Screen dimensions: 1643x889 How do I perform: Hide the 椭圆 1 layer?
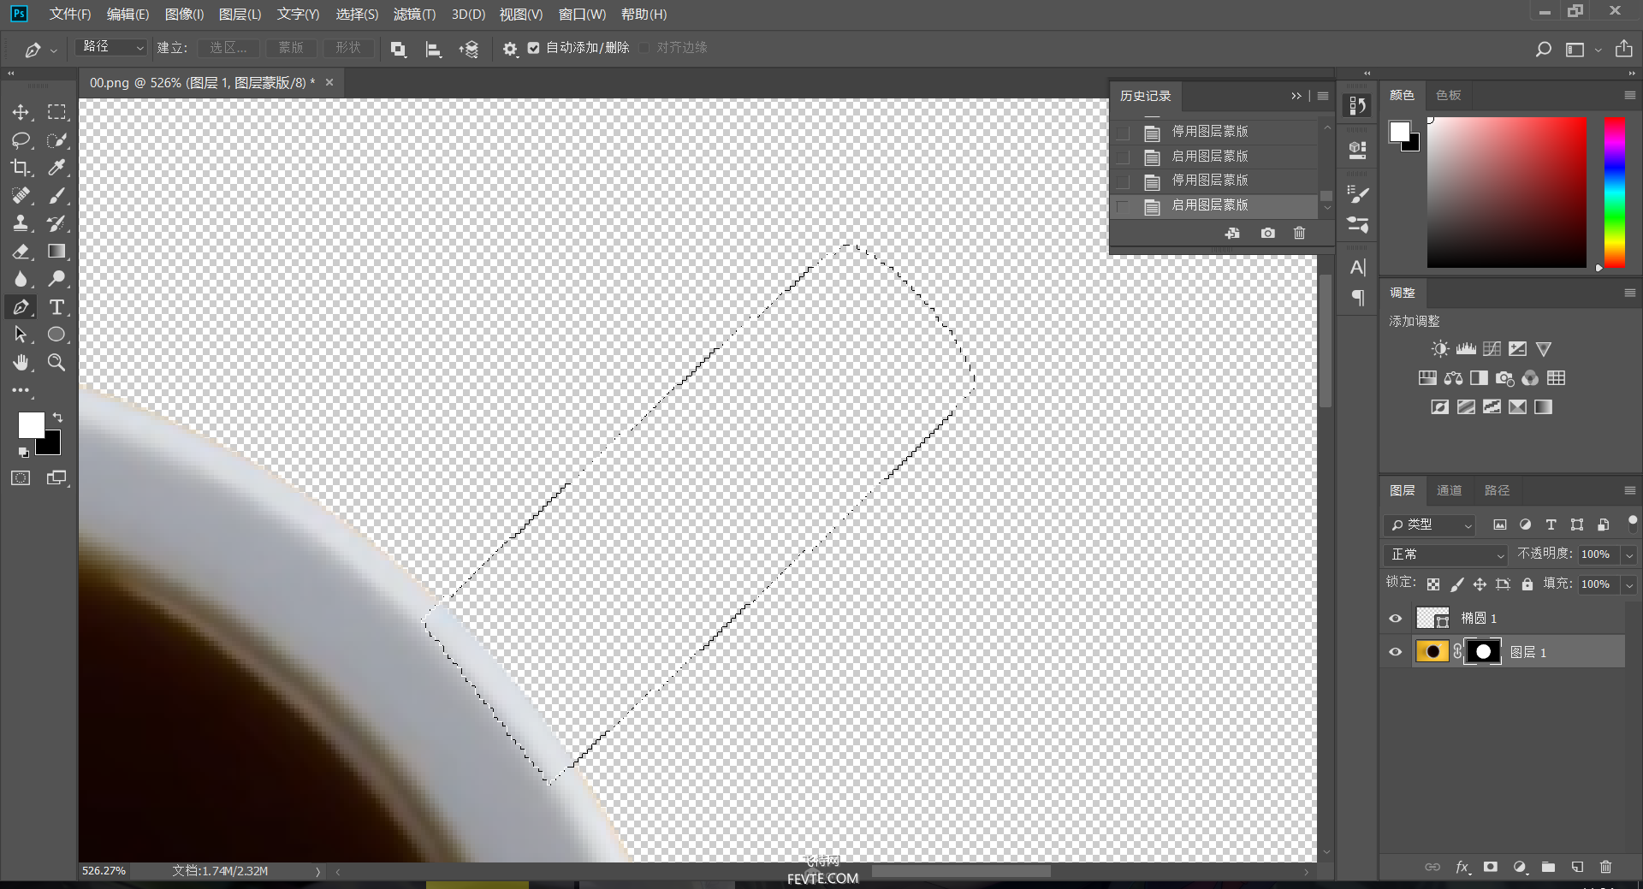coord(1396,618)
